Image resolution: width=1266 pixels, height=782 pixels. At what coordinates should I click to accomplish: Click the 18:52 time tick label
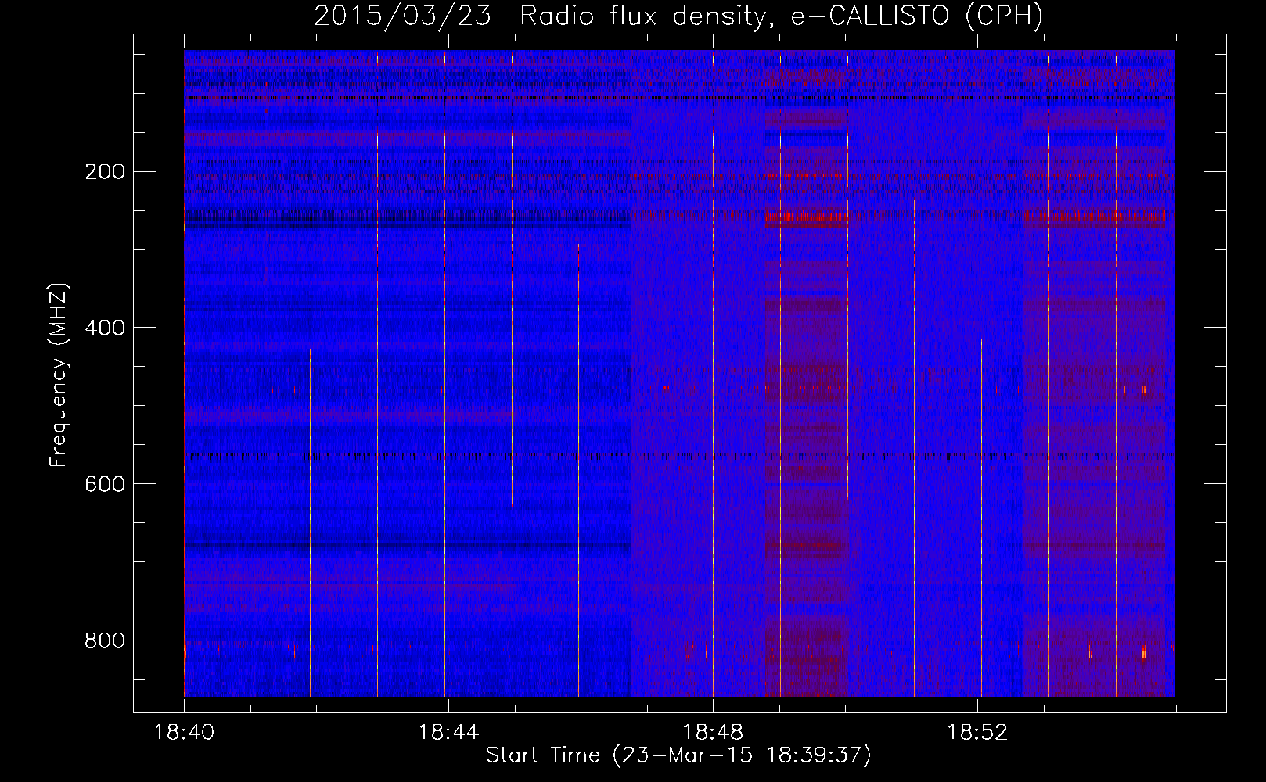tap(977, 733)
